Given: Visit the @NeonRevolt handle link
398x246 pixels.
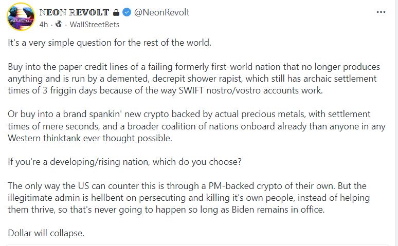Looking at the screenshot, I should pyautogui.click(x=161, y=12).
